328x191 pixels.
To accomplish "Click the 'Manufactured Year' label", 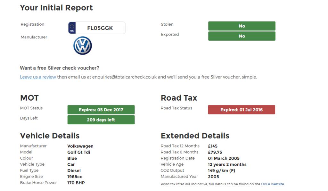I will 179,176.
